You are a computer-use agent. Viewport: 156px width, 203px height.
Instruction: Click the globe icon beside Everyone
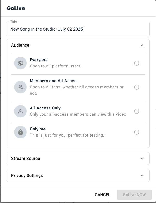(x=20, y=63)
